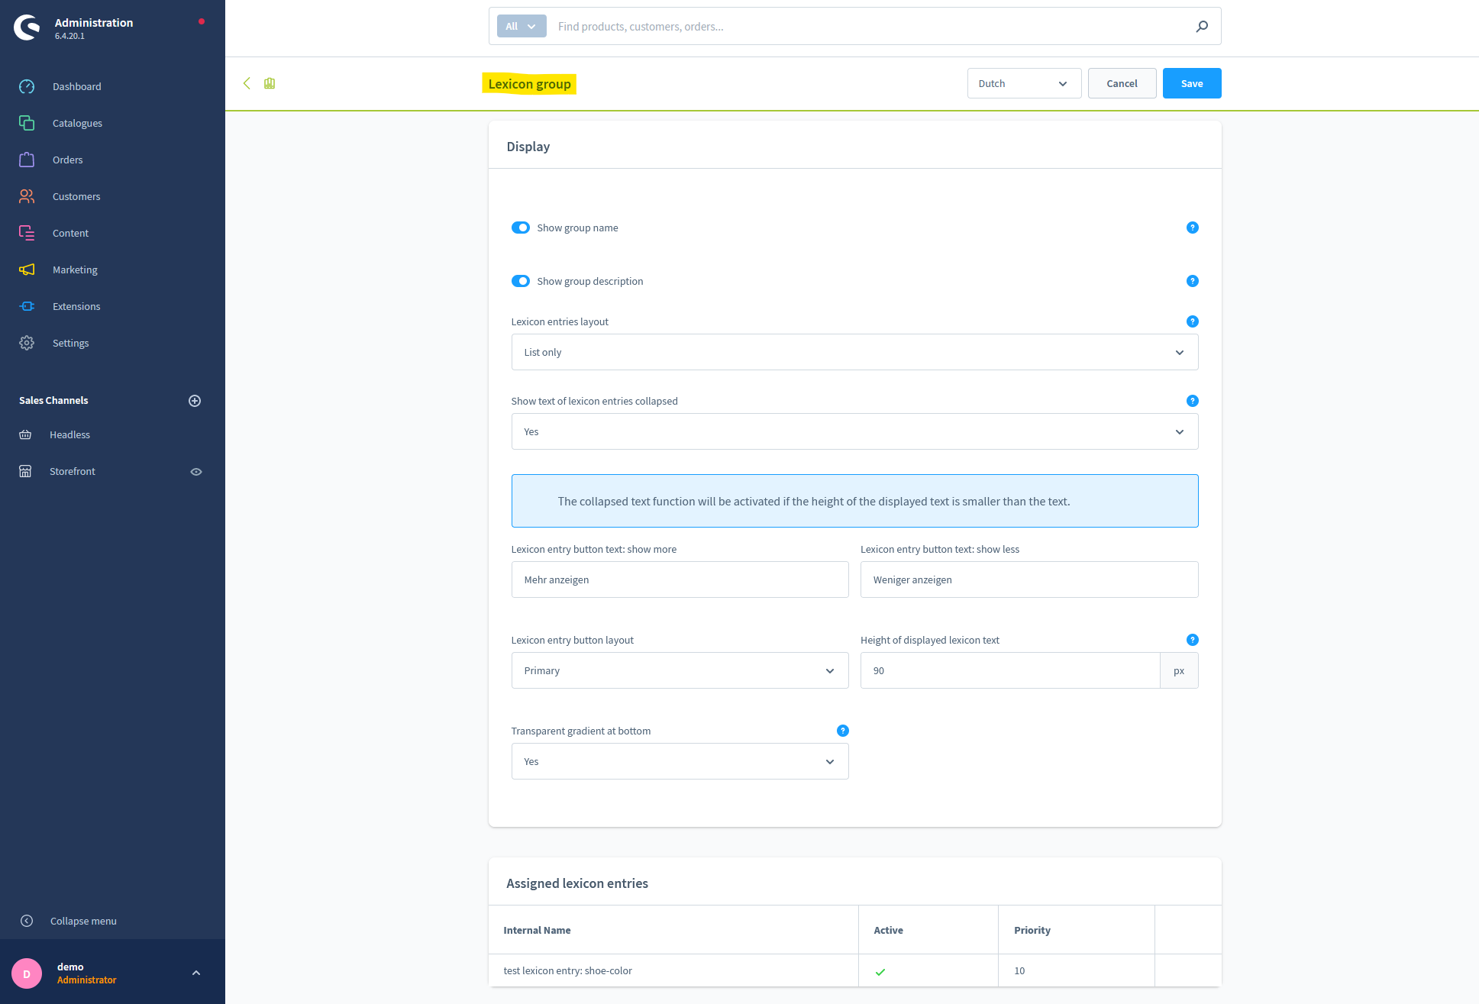
Task: Toggle Storefront visibility eye icon
Action: (196, 472)
